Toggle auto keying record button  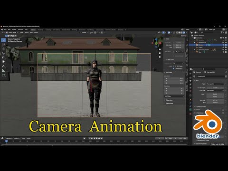coord(85,138)
